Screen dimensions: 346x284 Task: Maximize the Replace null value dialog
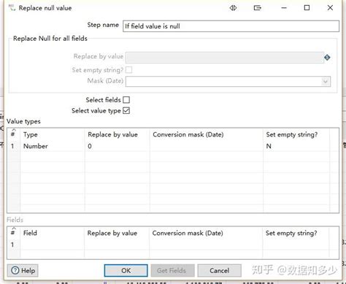307,8
